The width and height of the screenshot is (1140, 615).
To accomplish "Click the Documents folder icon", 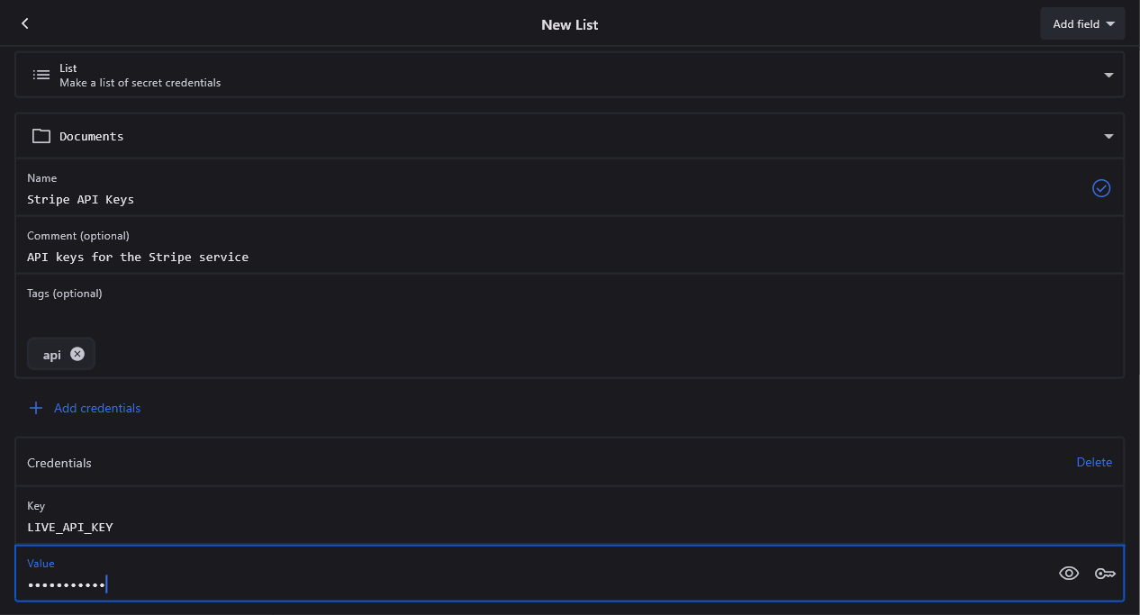I will (41, 136).
